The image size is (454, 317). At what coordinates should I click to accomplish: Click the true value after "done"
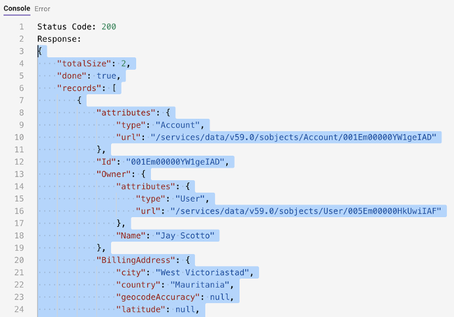[x=106, y=76]
